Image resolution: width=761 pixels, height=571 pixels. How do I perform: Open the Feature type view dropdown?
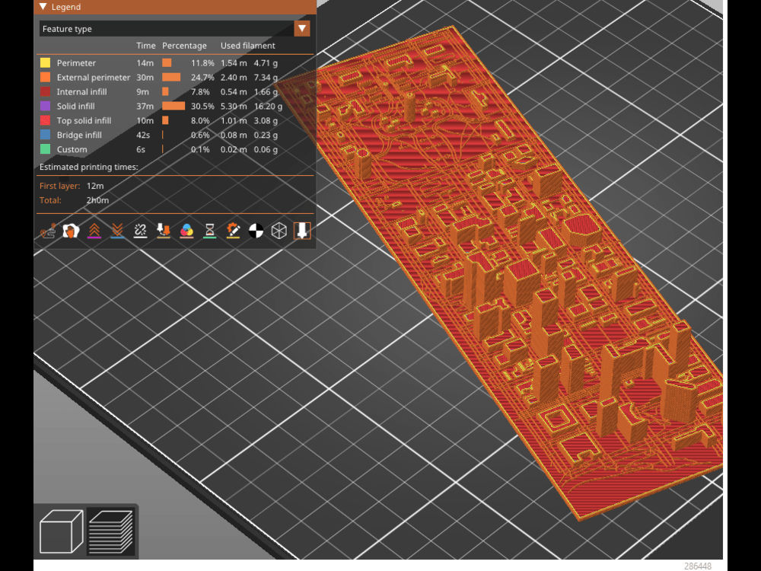[302, 29]
